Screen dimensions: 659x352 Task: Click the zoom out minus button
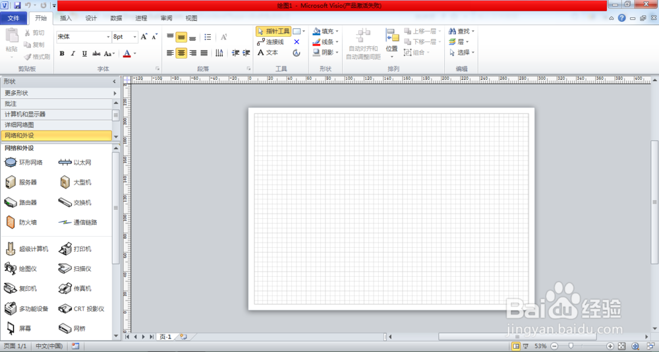coord(554,346)
